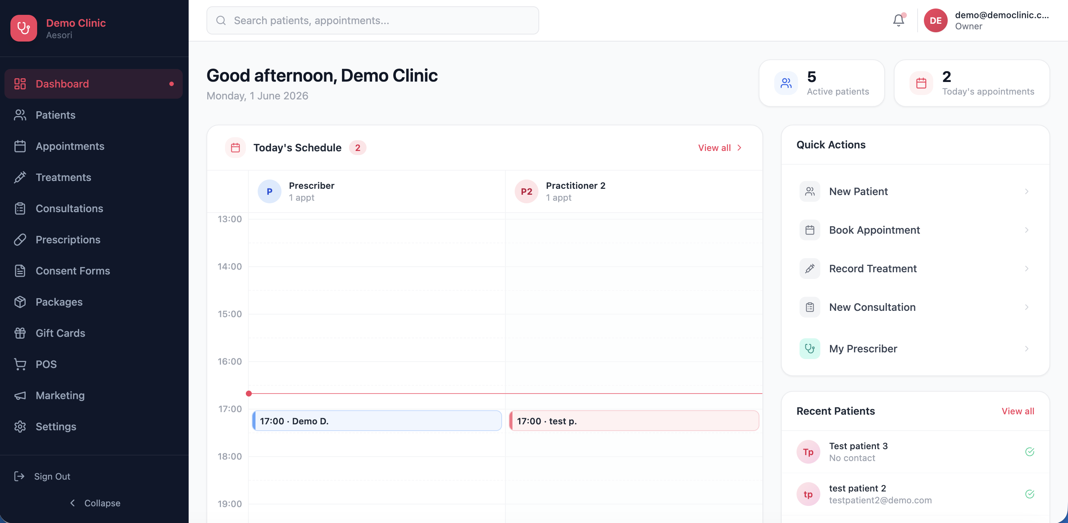Image resolution: width=1068 pixels, height=523 pixels.
Task: Click the POS shopping cart icon
Action: (x=20, y=364)
